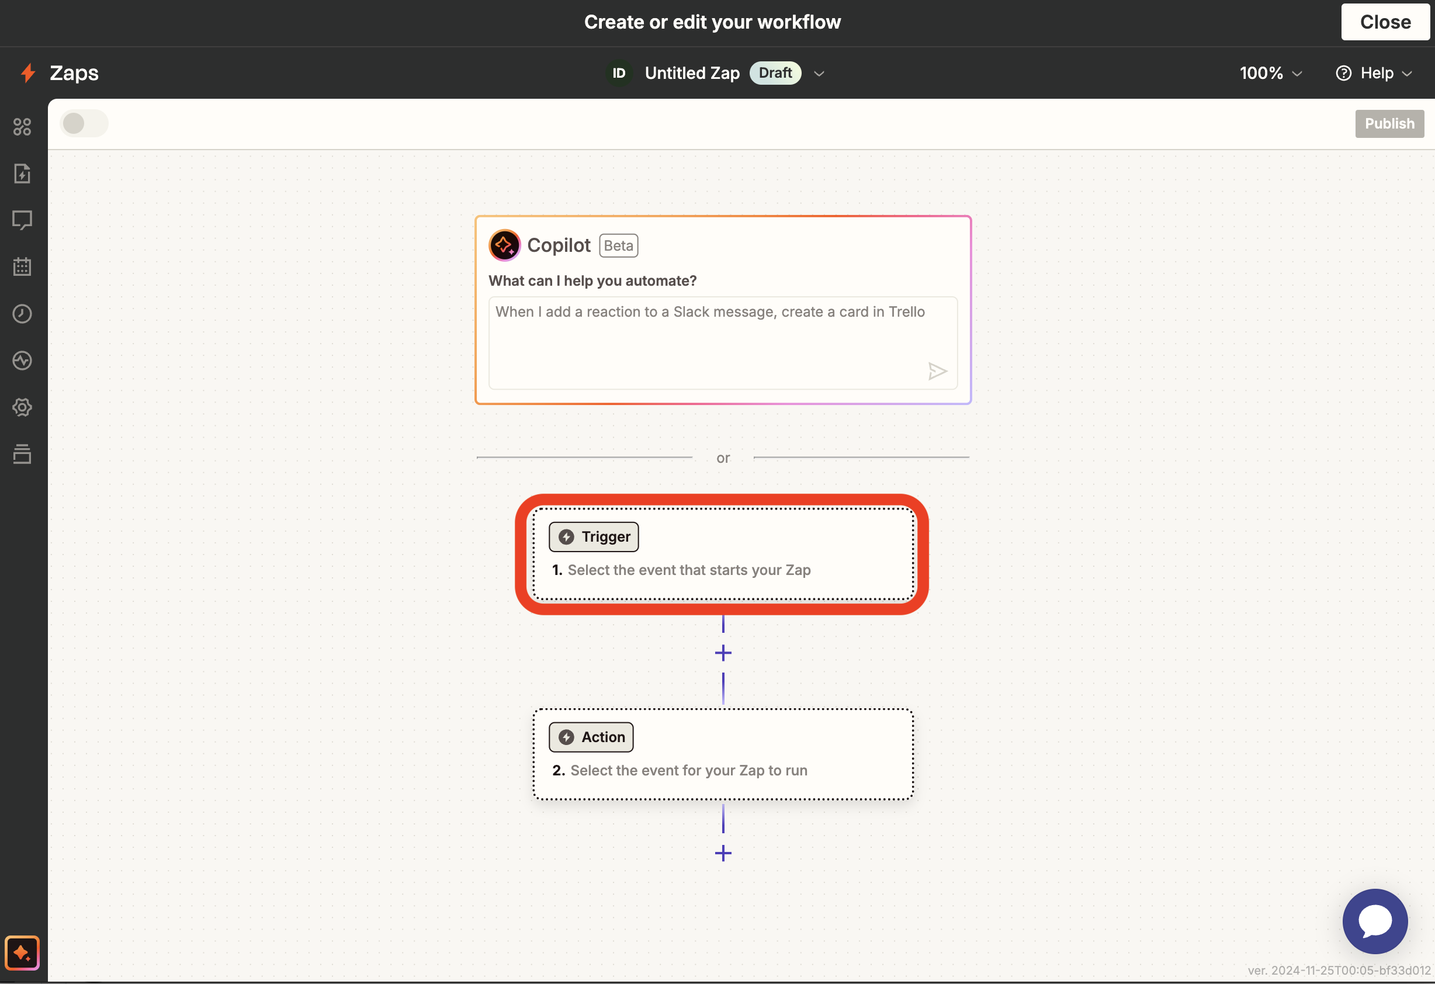The width and height of the screenshot is (1435, 984).
Task: Select the Copilot sparkle icon at bottom left
Action: click(22, 952)
